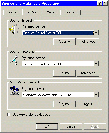
Task: Select the Audio tab
Action: click(32, 12)
